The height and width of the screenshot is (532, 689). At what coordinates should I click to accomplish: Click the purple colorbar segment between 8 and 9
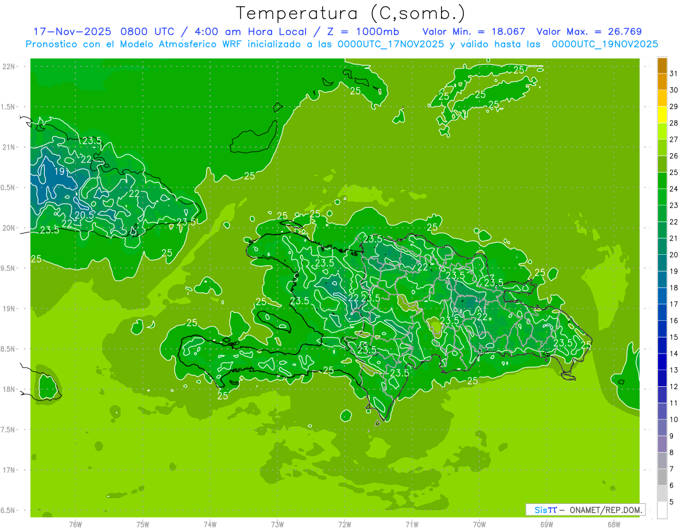coord(662,444)
